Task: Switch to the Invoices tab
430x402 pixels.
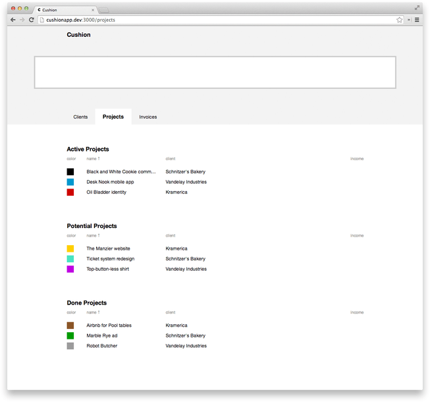Action: tap(148, 117)
